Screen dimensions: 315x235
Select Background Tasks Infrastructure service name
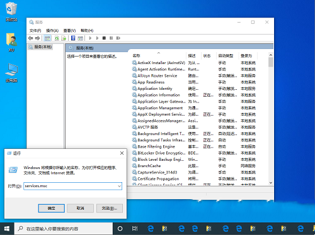pos(161,140)
